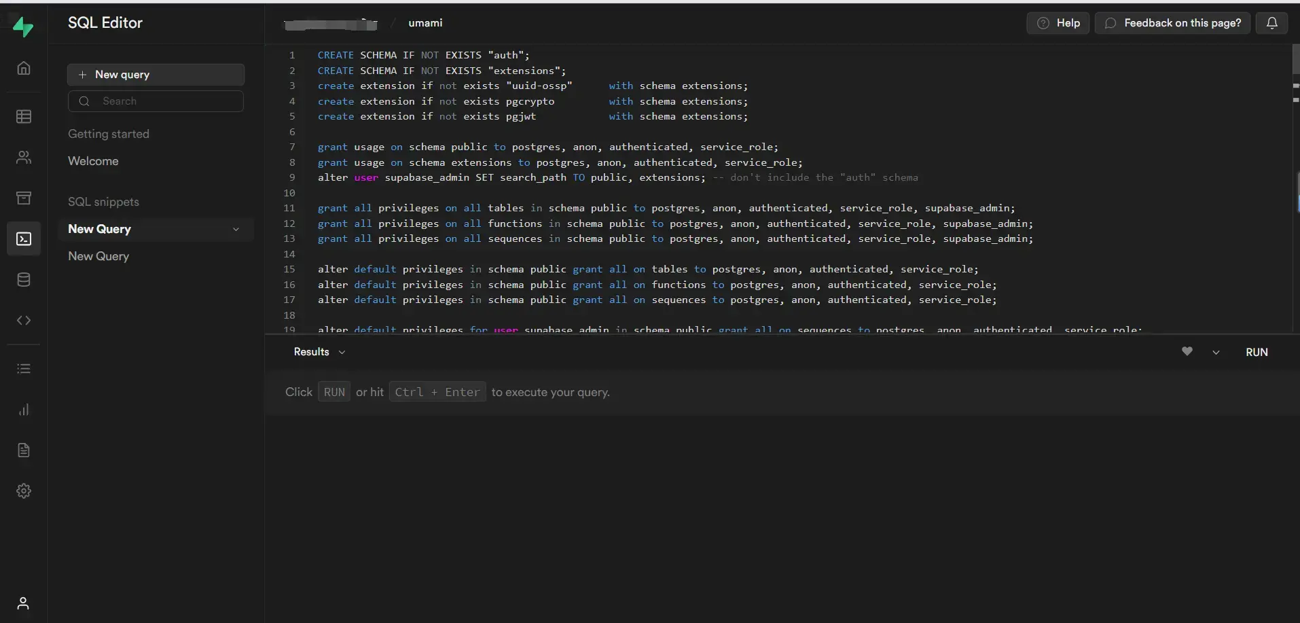Select the second New Query snippet
Image resolution: width=1300 pixels, height=623 pixels.
[x=98, y=256]
